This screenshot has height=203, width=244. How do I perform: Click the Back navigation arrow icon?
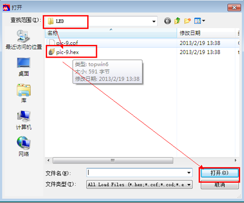[x=167, y=21]
